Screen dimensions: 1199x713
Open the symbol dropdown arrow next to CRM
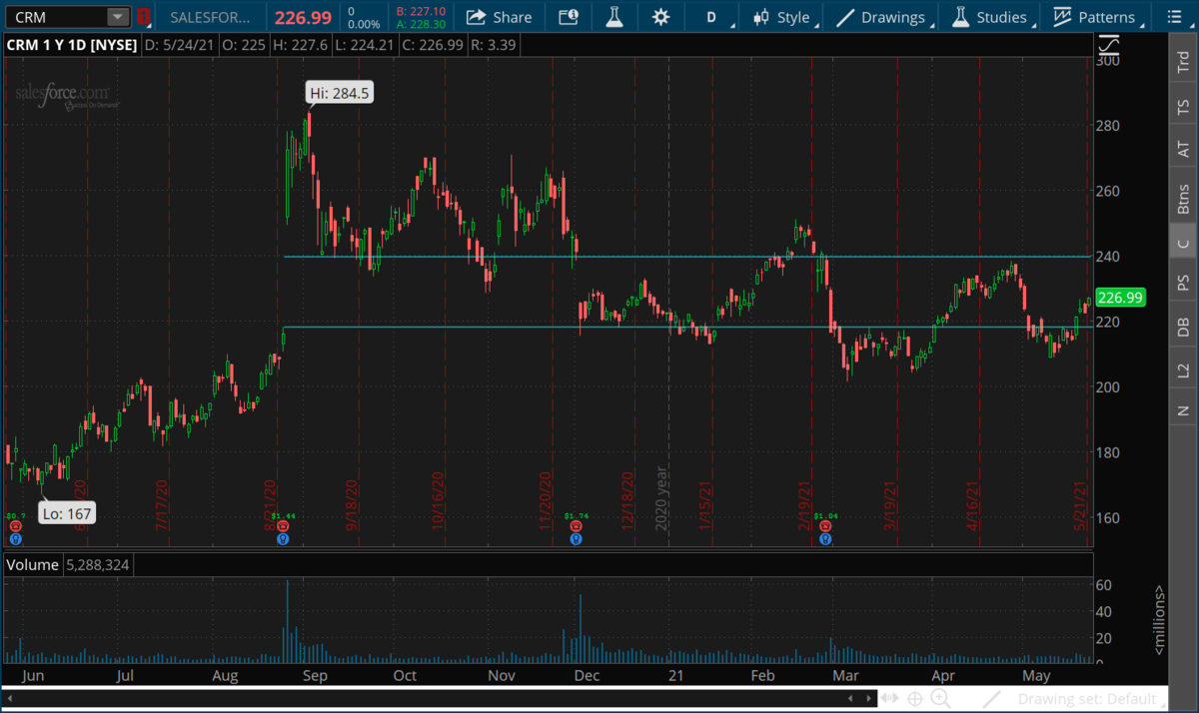click(118, 17)
